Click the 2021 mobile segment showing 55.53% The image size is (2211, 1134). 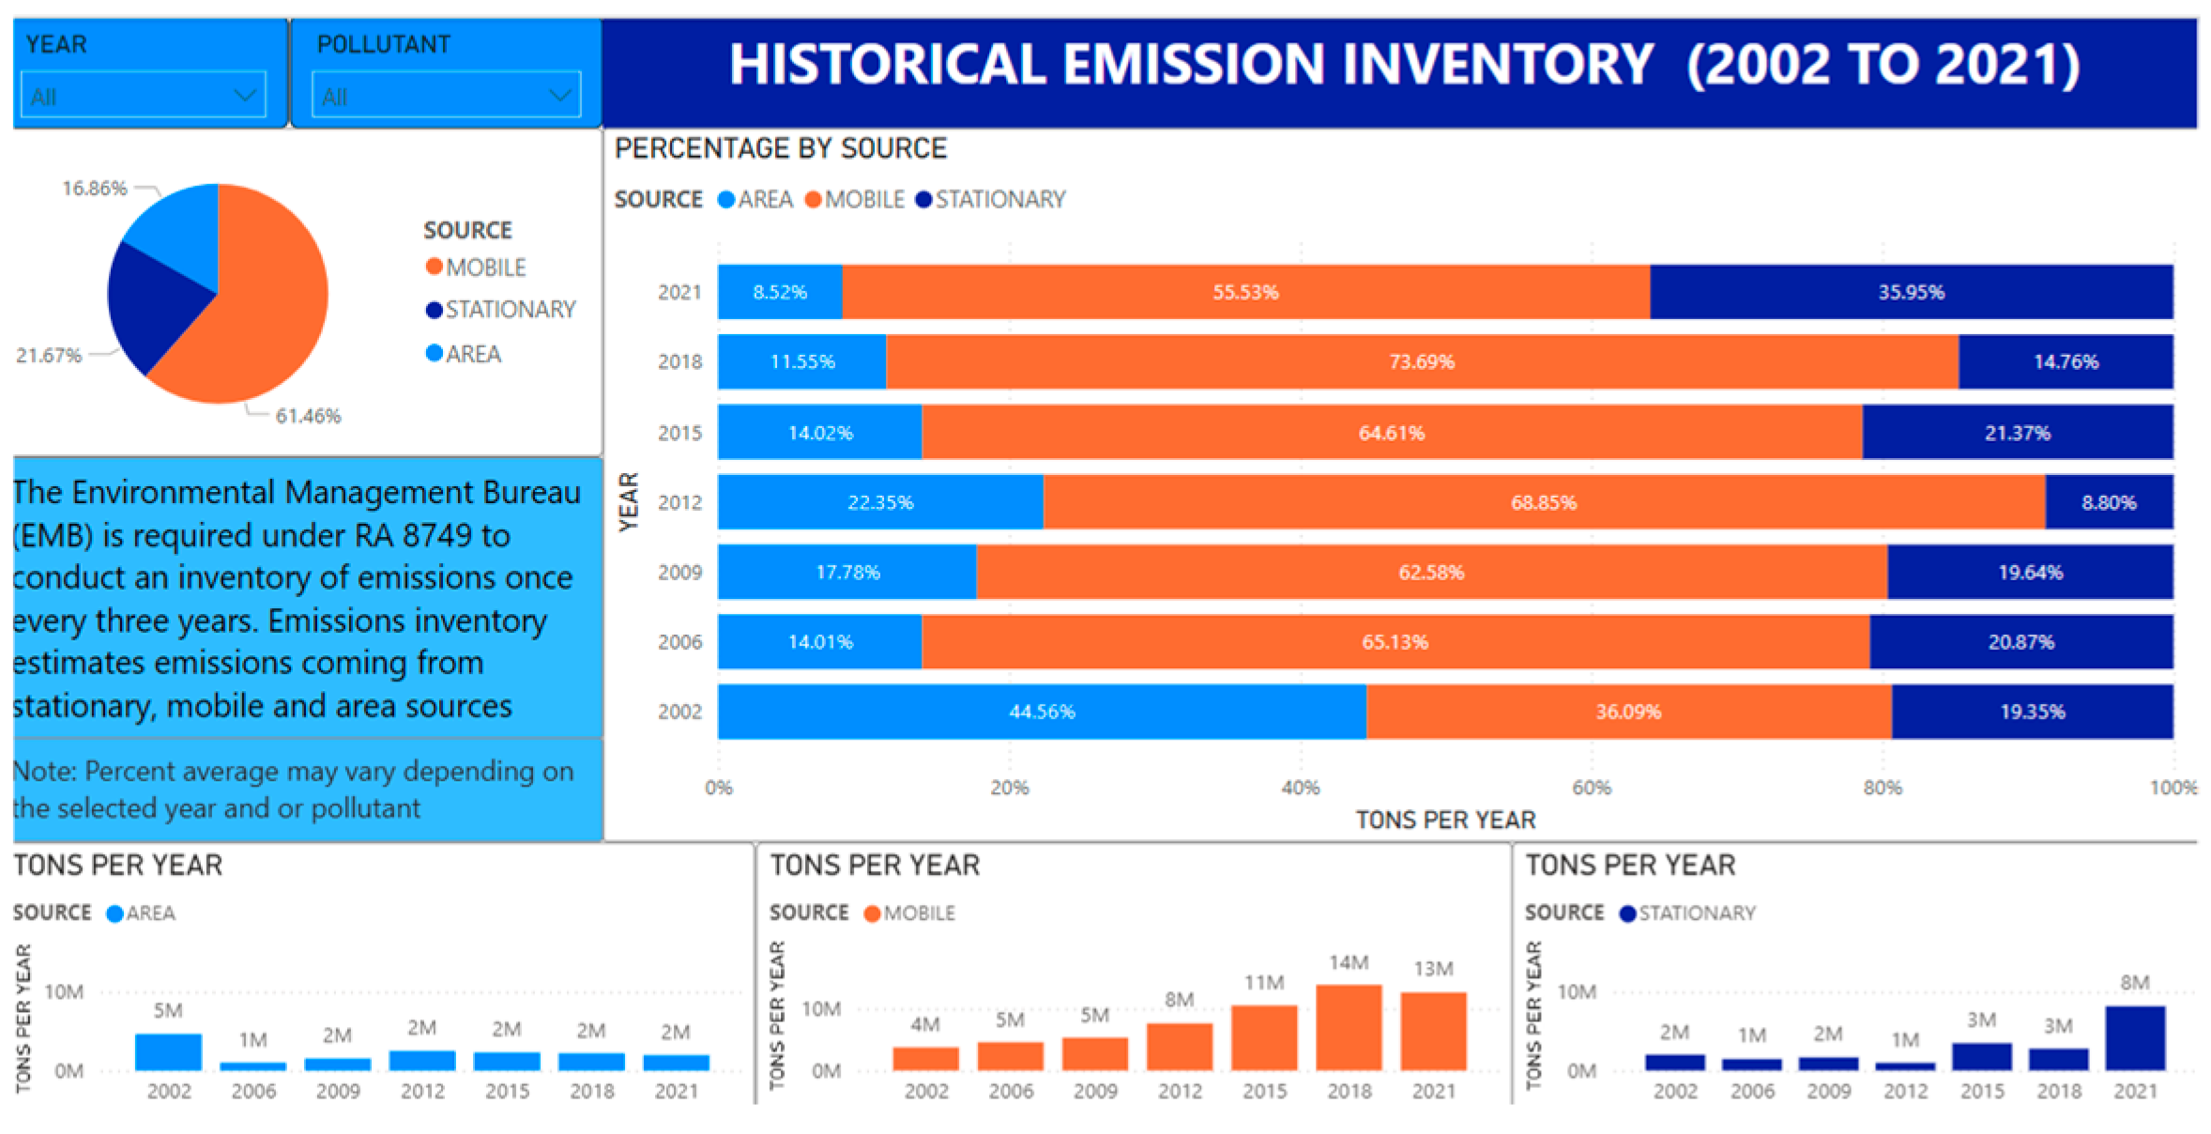point(1246,292)
